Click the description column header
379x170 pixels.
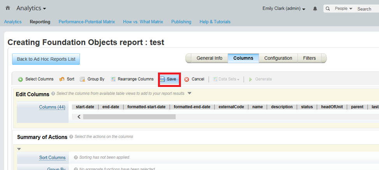pos(282,107)
